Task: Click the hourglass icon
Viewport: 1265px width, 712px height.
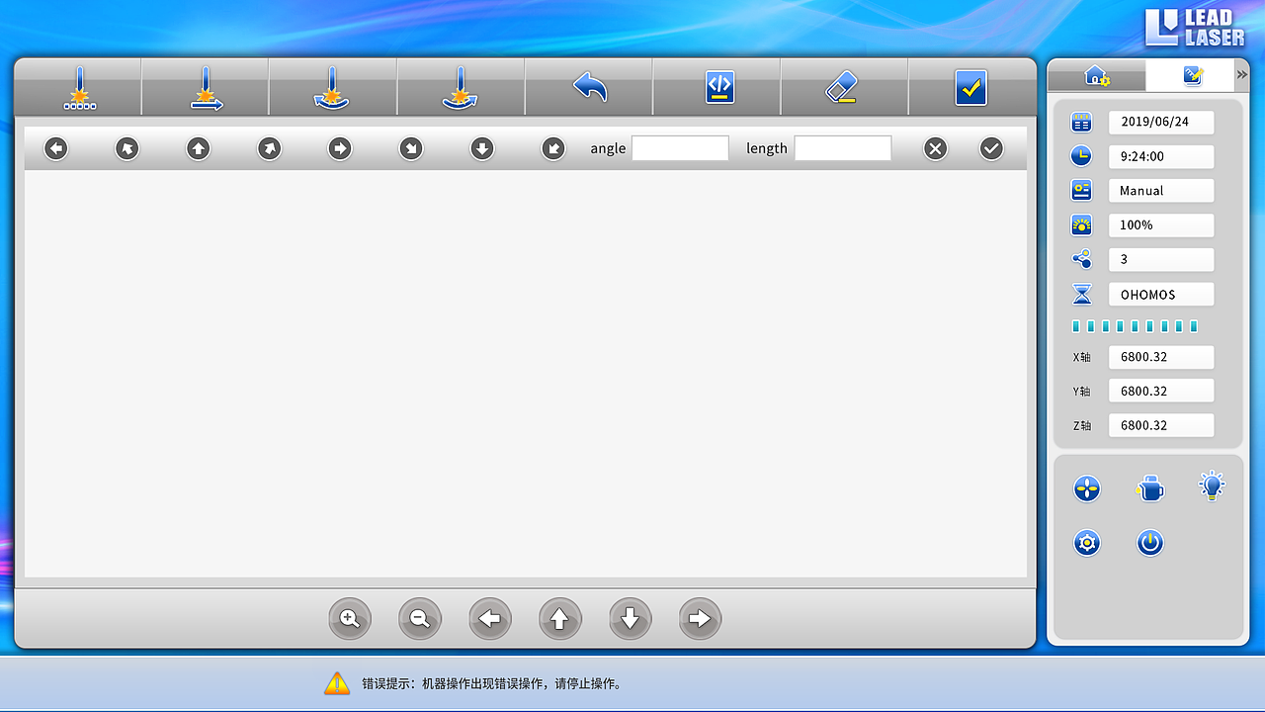Action: coord(1082,294)
